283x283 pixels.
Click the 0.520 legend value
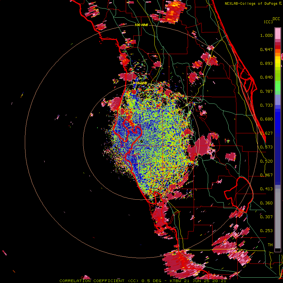266,161
